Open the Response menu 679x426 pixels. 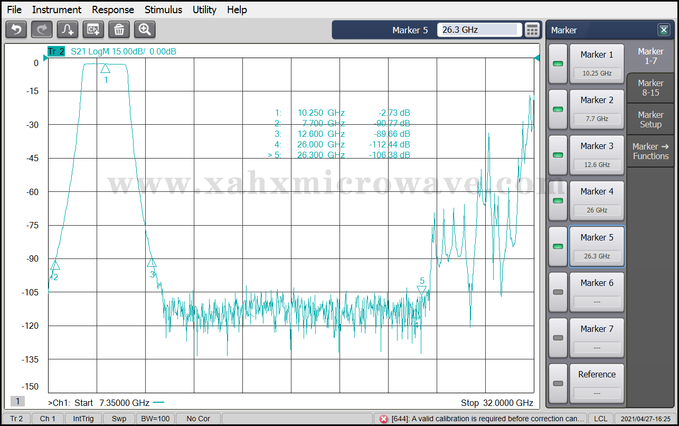point(113,10)
